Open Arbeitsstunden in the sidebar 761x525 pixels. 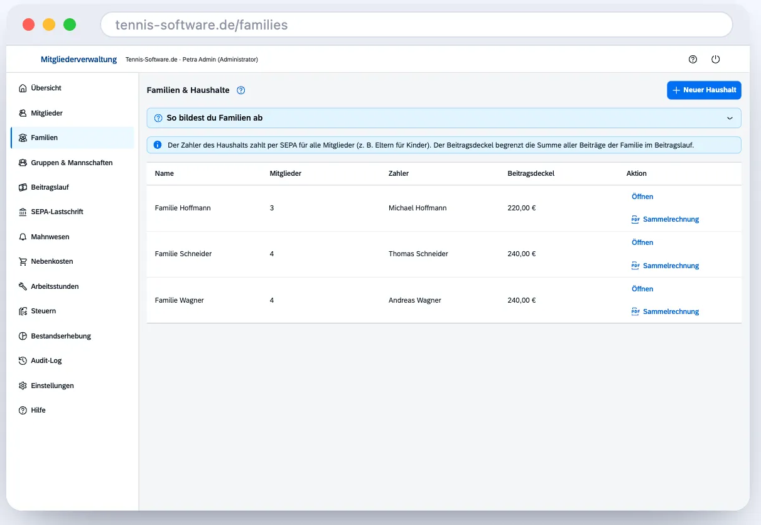click(72, 286)
